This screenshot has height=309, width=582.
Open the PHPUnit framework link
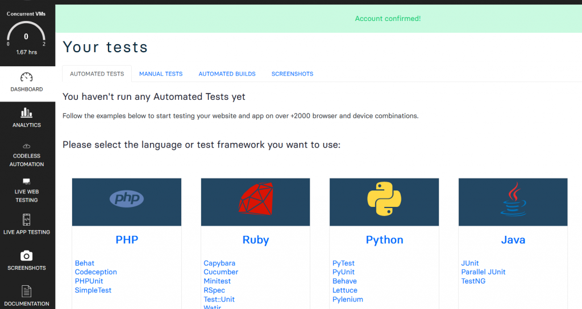89,281
